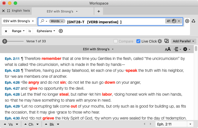The image size is (198, 128).
Task: Open Live Click settings gear
Action: coord(160,41)
